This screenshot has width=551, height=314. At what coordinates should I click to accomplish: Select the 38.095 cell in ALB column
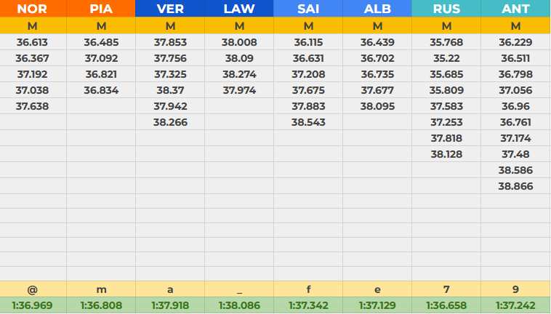click(x=377, y=106)
